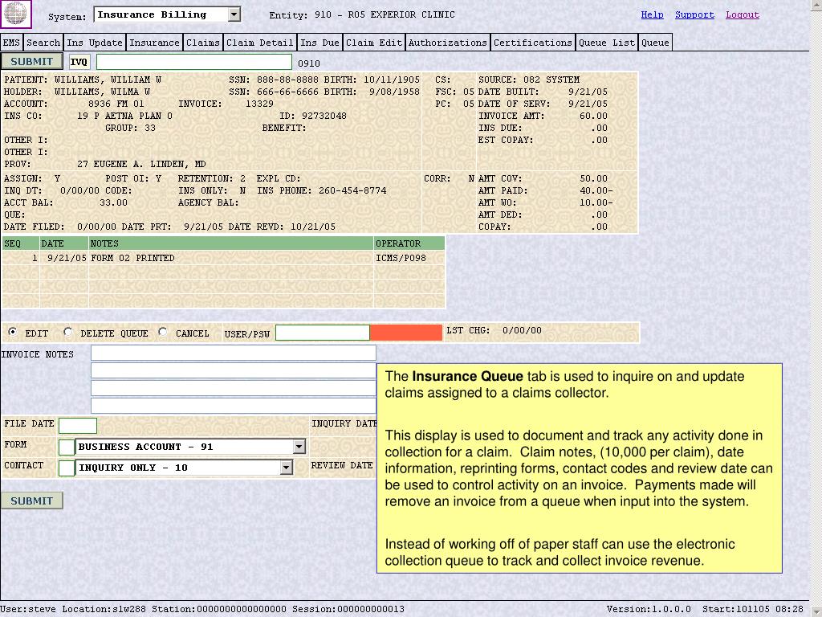The image size is (822, 617).
Task: Click the globe logo icon
Action: click(16, 14)
